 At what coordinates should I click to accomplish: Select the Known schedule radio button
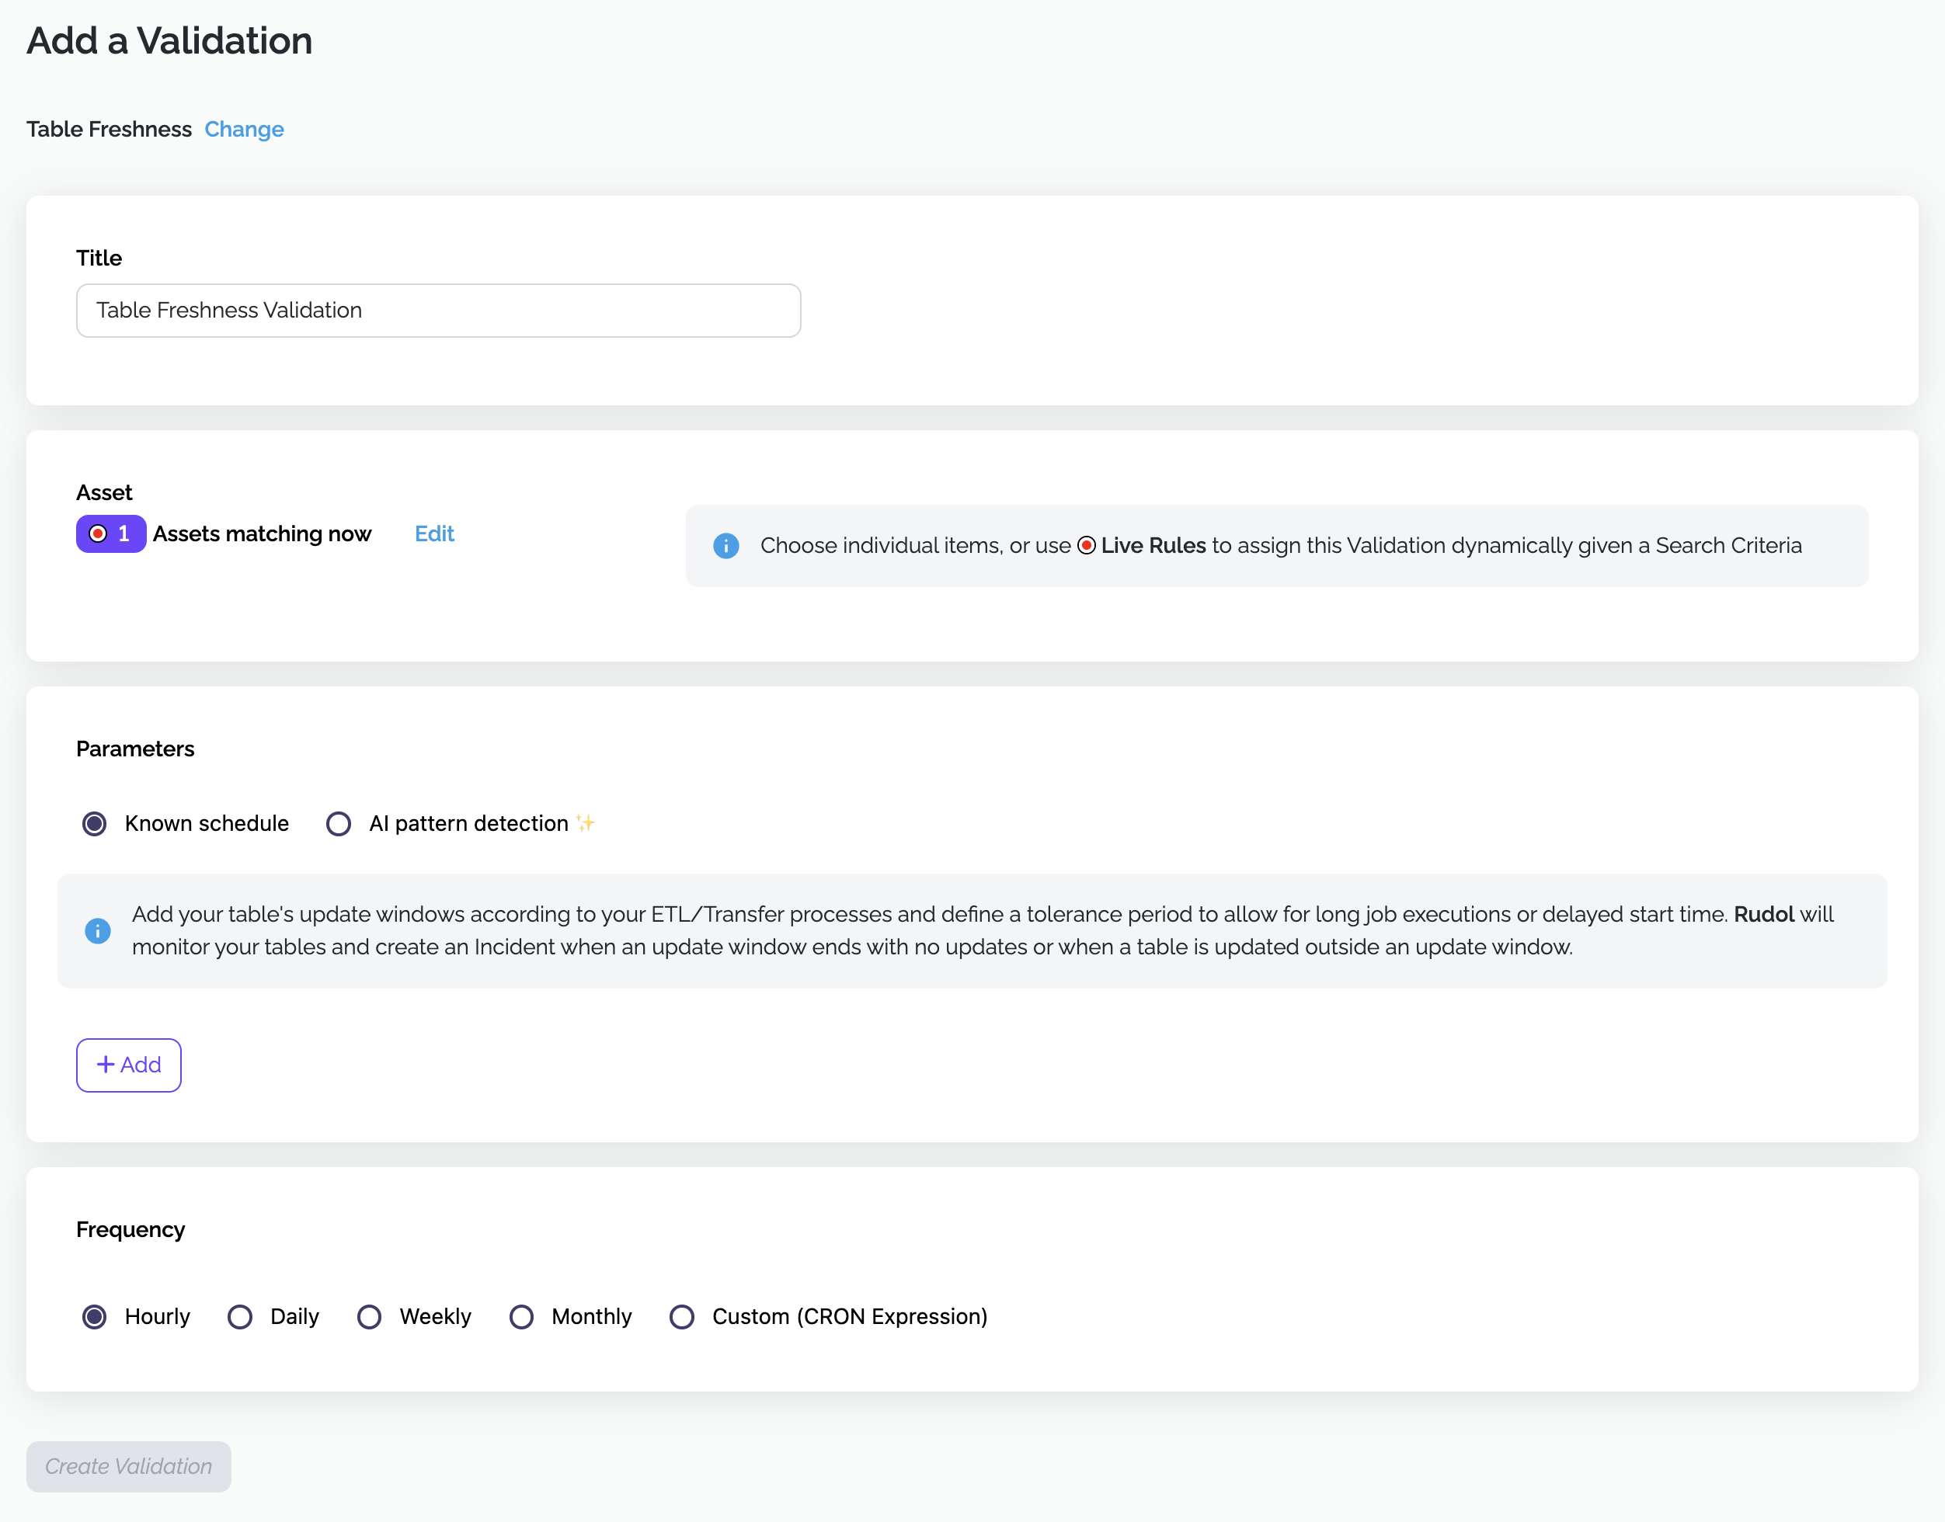tap(93, 822)
